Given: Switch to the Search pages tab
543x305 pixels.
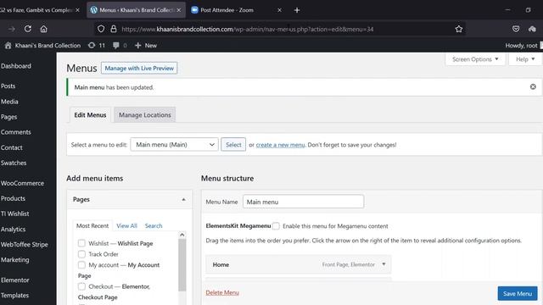Looking at the screenshot, I should pos(154,226).
